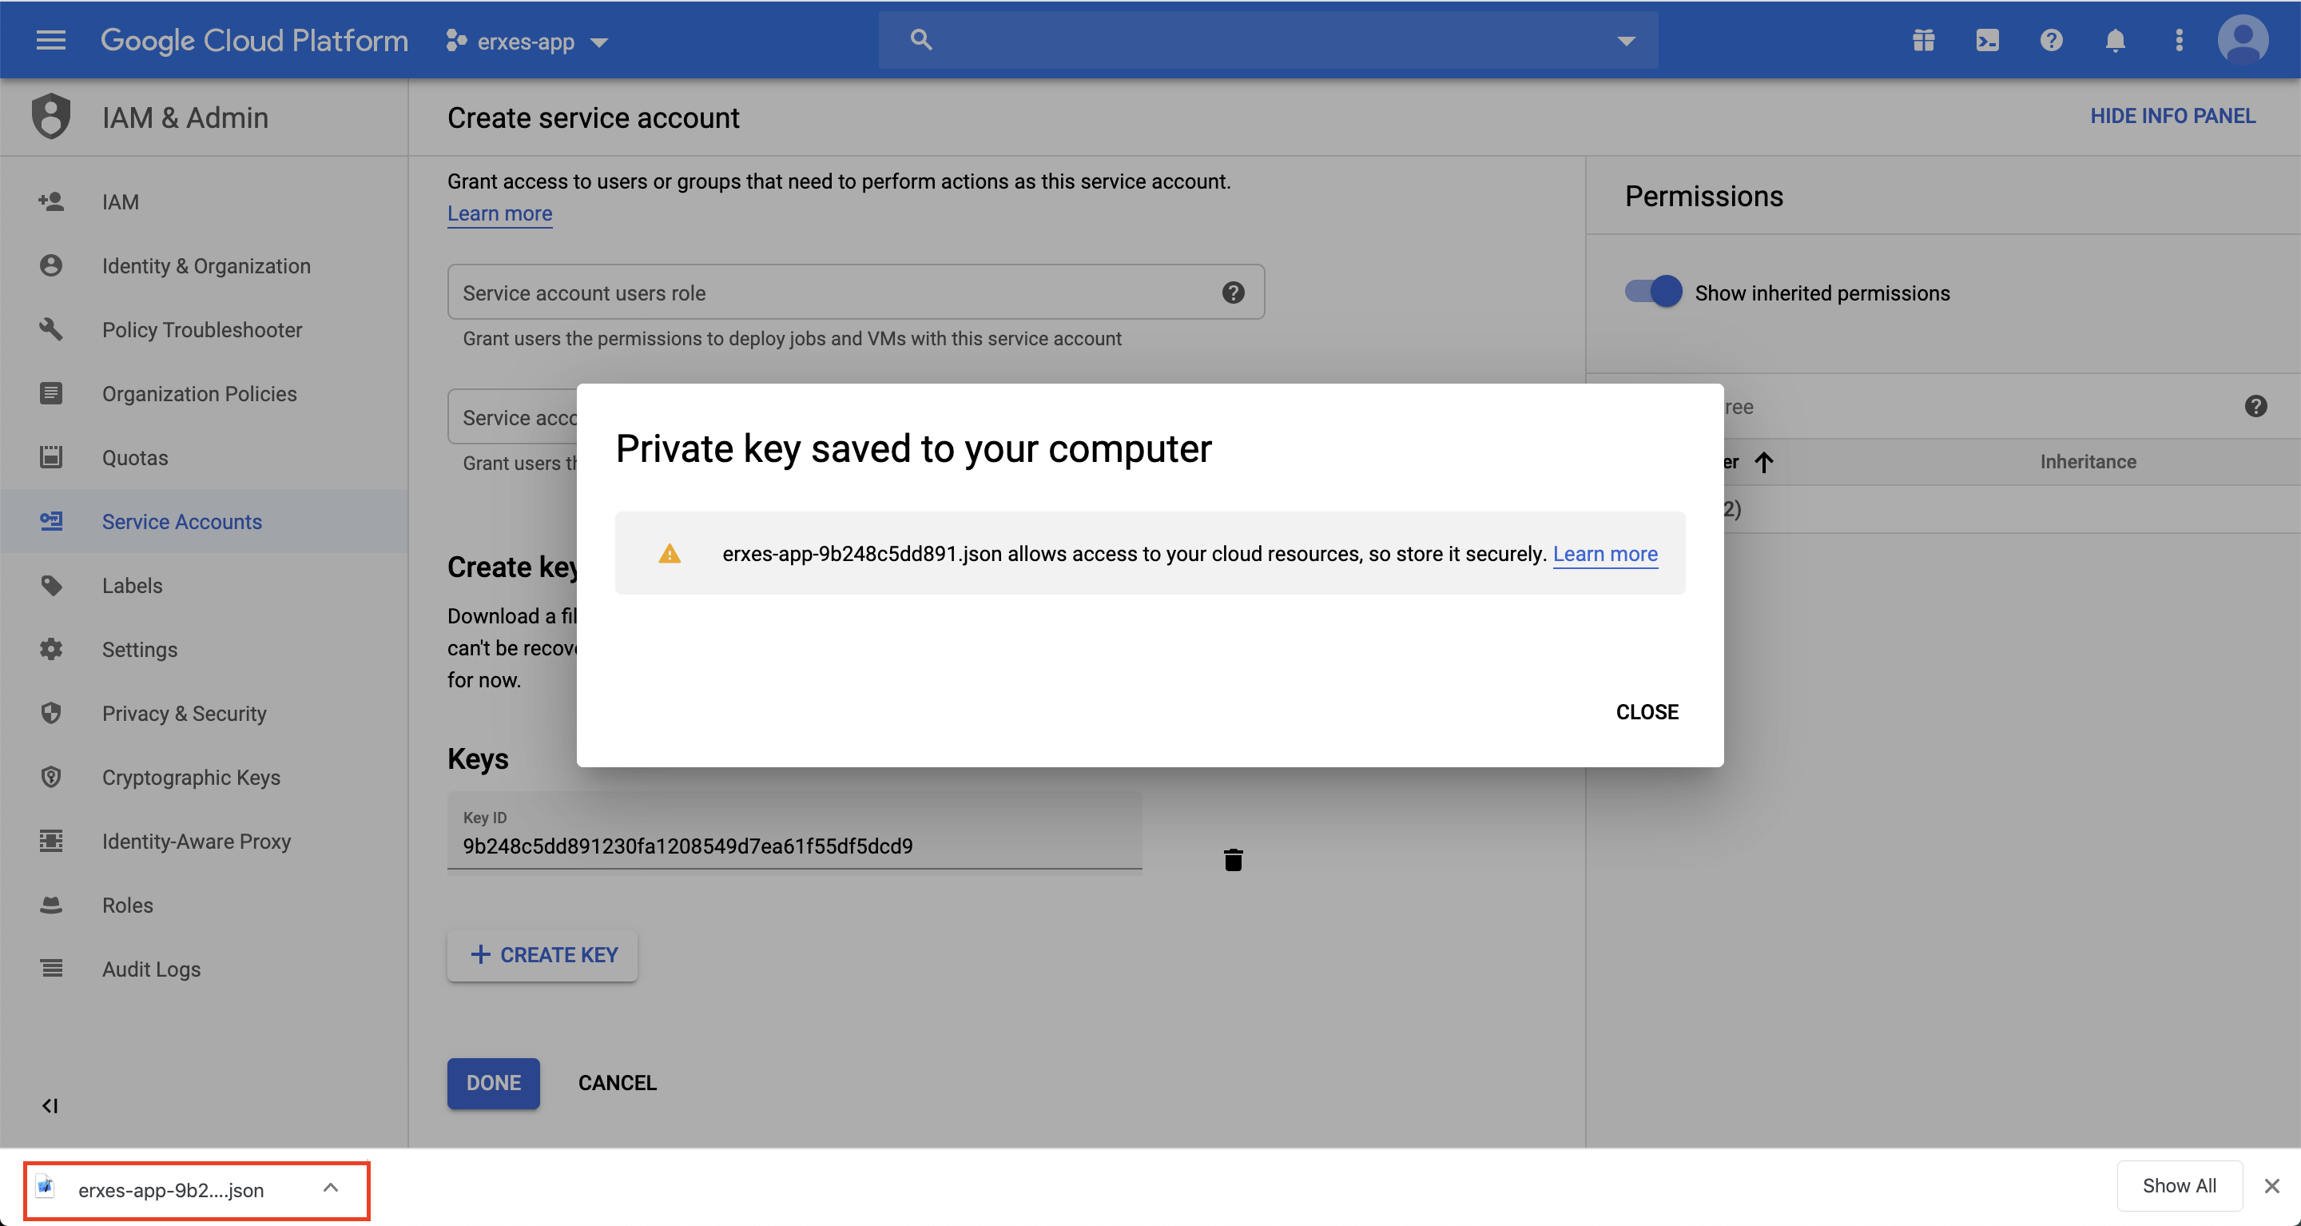The image size is (2301, 1226).
Task: Click help icon in users role field
Action: (x=1233, y=293)
